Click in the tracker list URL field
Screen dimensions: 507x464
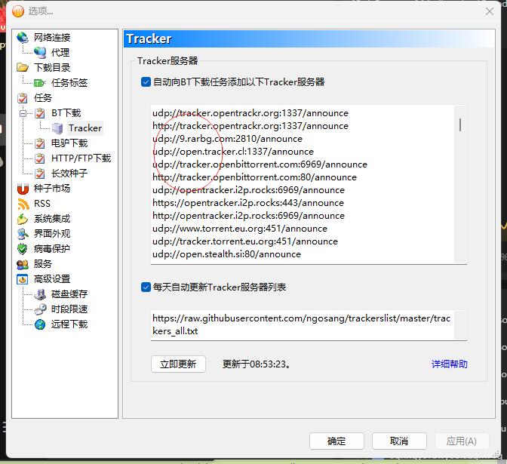click(x=302, y=324)
